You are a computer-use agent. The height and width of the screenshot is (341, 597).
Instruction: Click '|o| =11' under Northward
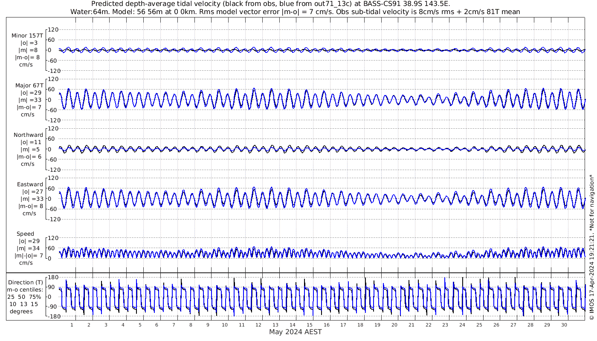point(31,142)
